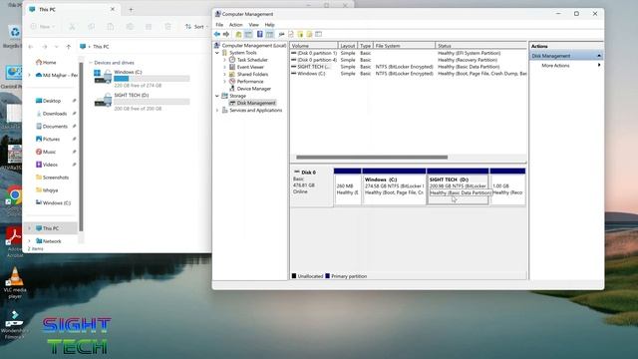
Task: Expand the Event Viewer node arrow
Action: [x=224, y=67]
